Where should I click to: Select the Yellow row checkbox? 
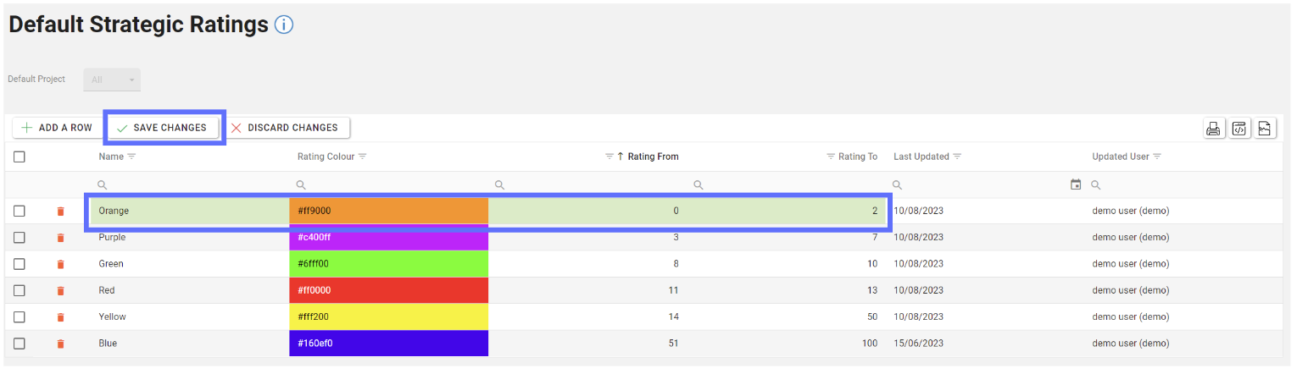click(x=19, y=317)
